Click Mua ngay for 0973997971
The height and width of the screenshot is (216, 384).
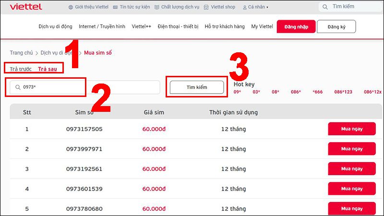pos(352,149)
